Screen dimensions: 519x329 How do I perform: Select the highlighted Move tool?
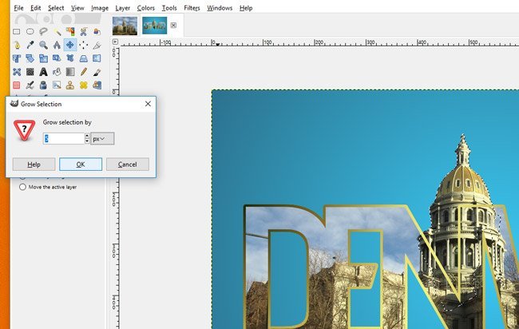pos(70,45)
